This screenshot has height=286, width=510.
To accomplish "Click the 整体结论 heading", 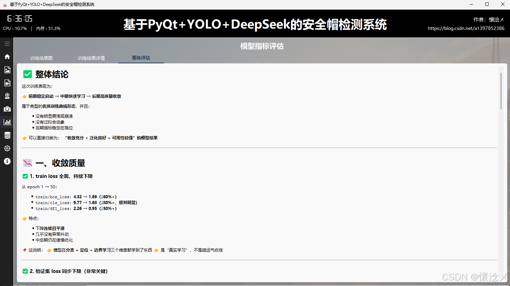I will click(52, 74).
